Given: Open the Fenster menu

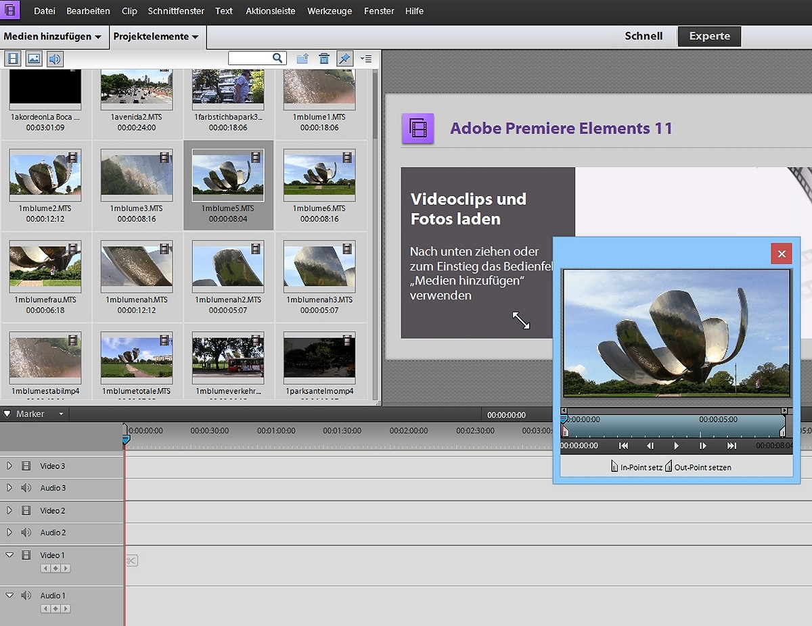Looking at the screenshot, I should point(380,11).
